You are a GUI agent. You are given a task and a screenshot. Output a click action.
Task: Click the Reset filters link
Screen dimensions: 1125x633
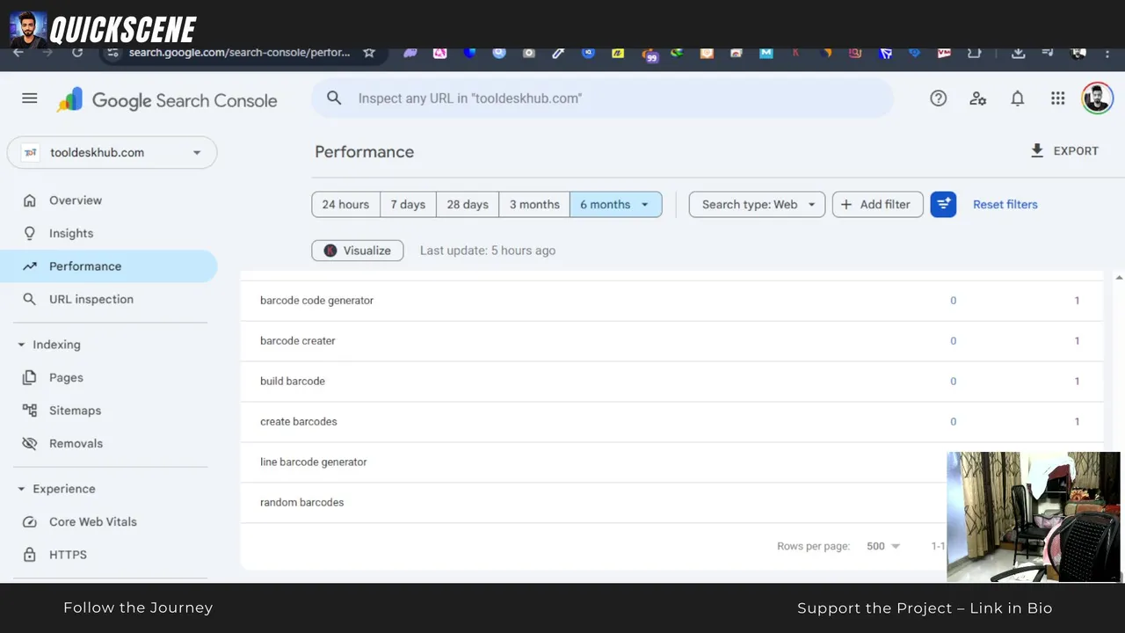(x=1005, y=205)
